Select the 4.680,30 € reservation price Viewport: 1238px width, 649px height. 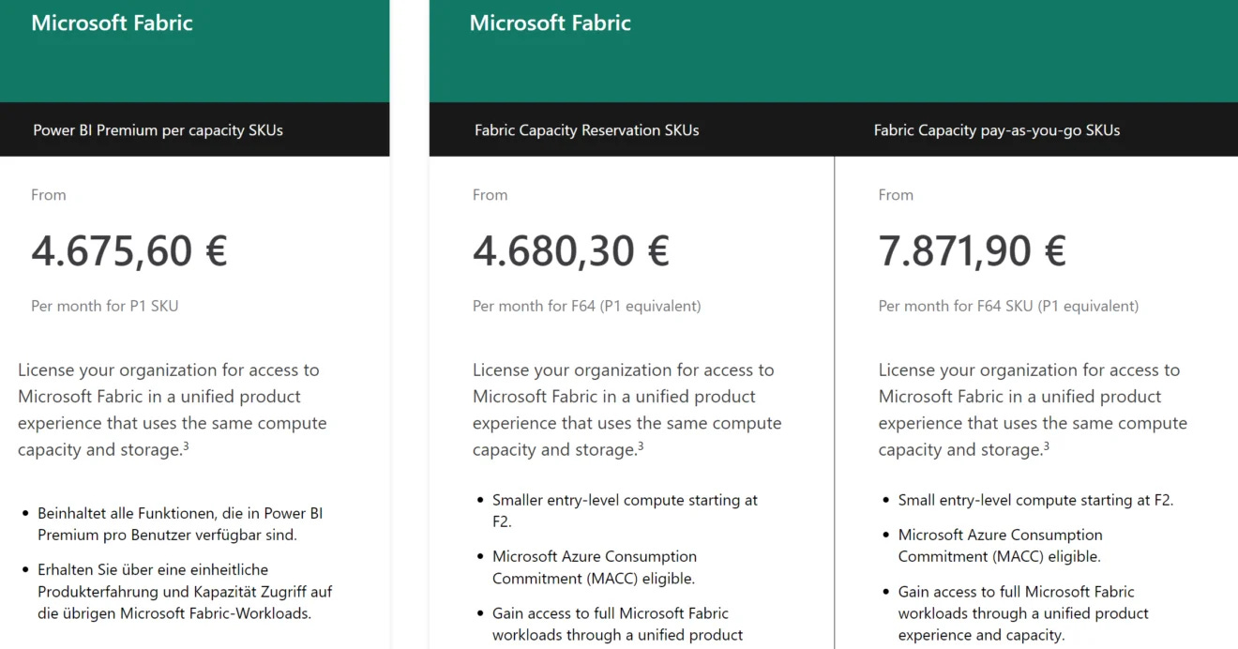point(571,251)
